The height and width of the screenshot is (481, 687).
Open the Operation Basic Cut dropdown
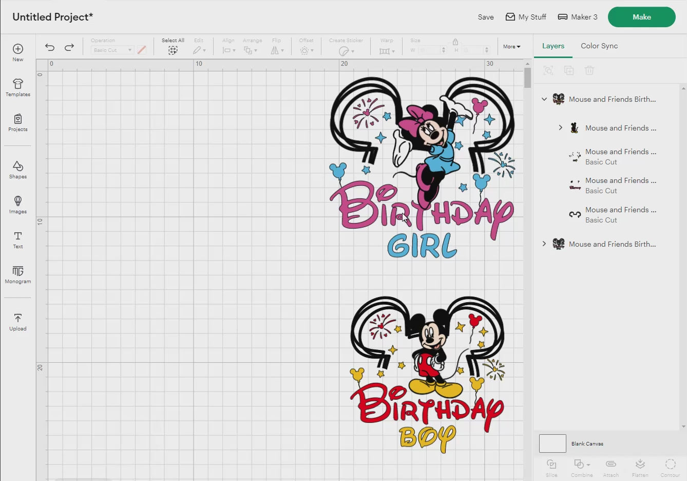112,50
